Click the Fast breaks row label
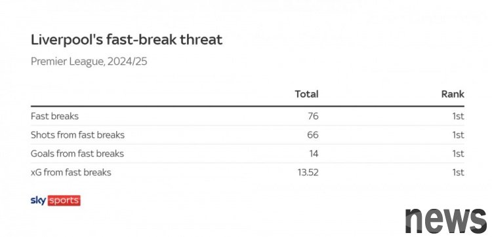This screenshot has width=492, height=237. [x=54, y=116]
